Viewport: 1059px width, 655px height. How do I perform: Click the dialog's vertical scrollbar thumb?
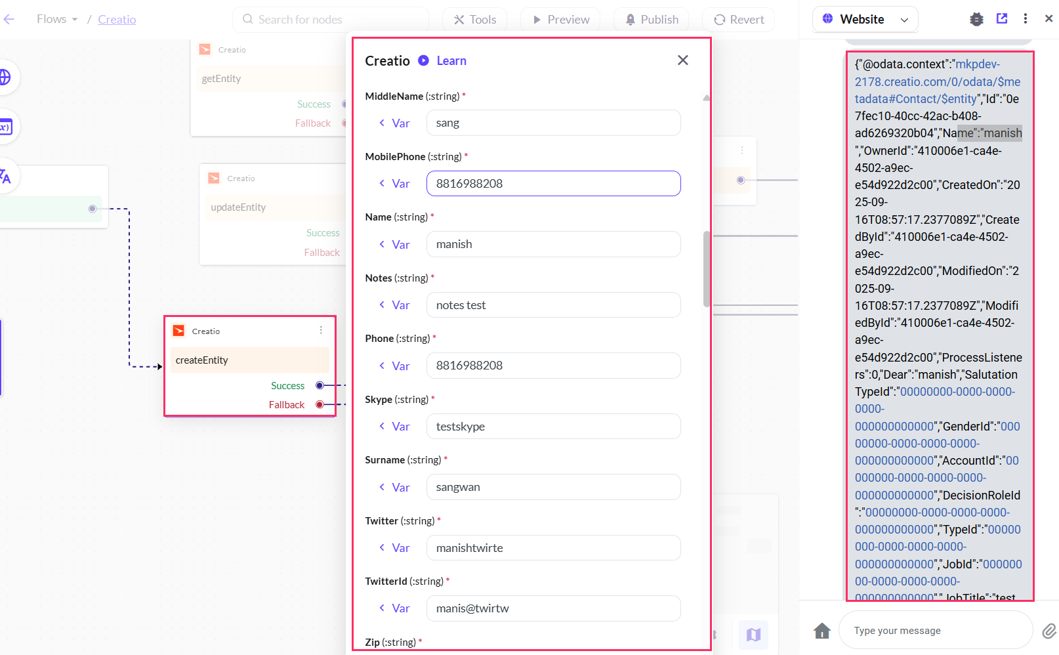pos(707,269)
